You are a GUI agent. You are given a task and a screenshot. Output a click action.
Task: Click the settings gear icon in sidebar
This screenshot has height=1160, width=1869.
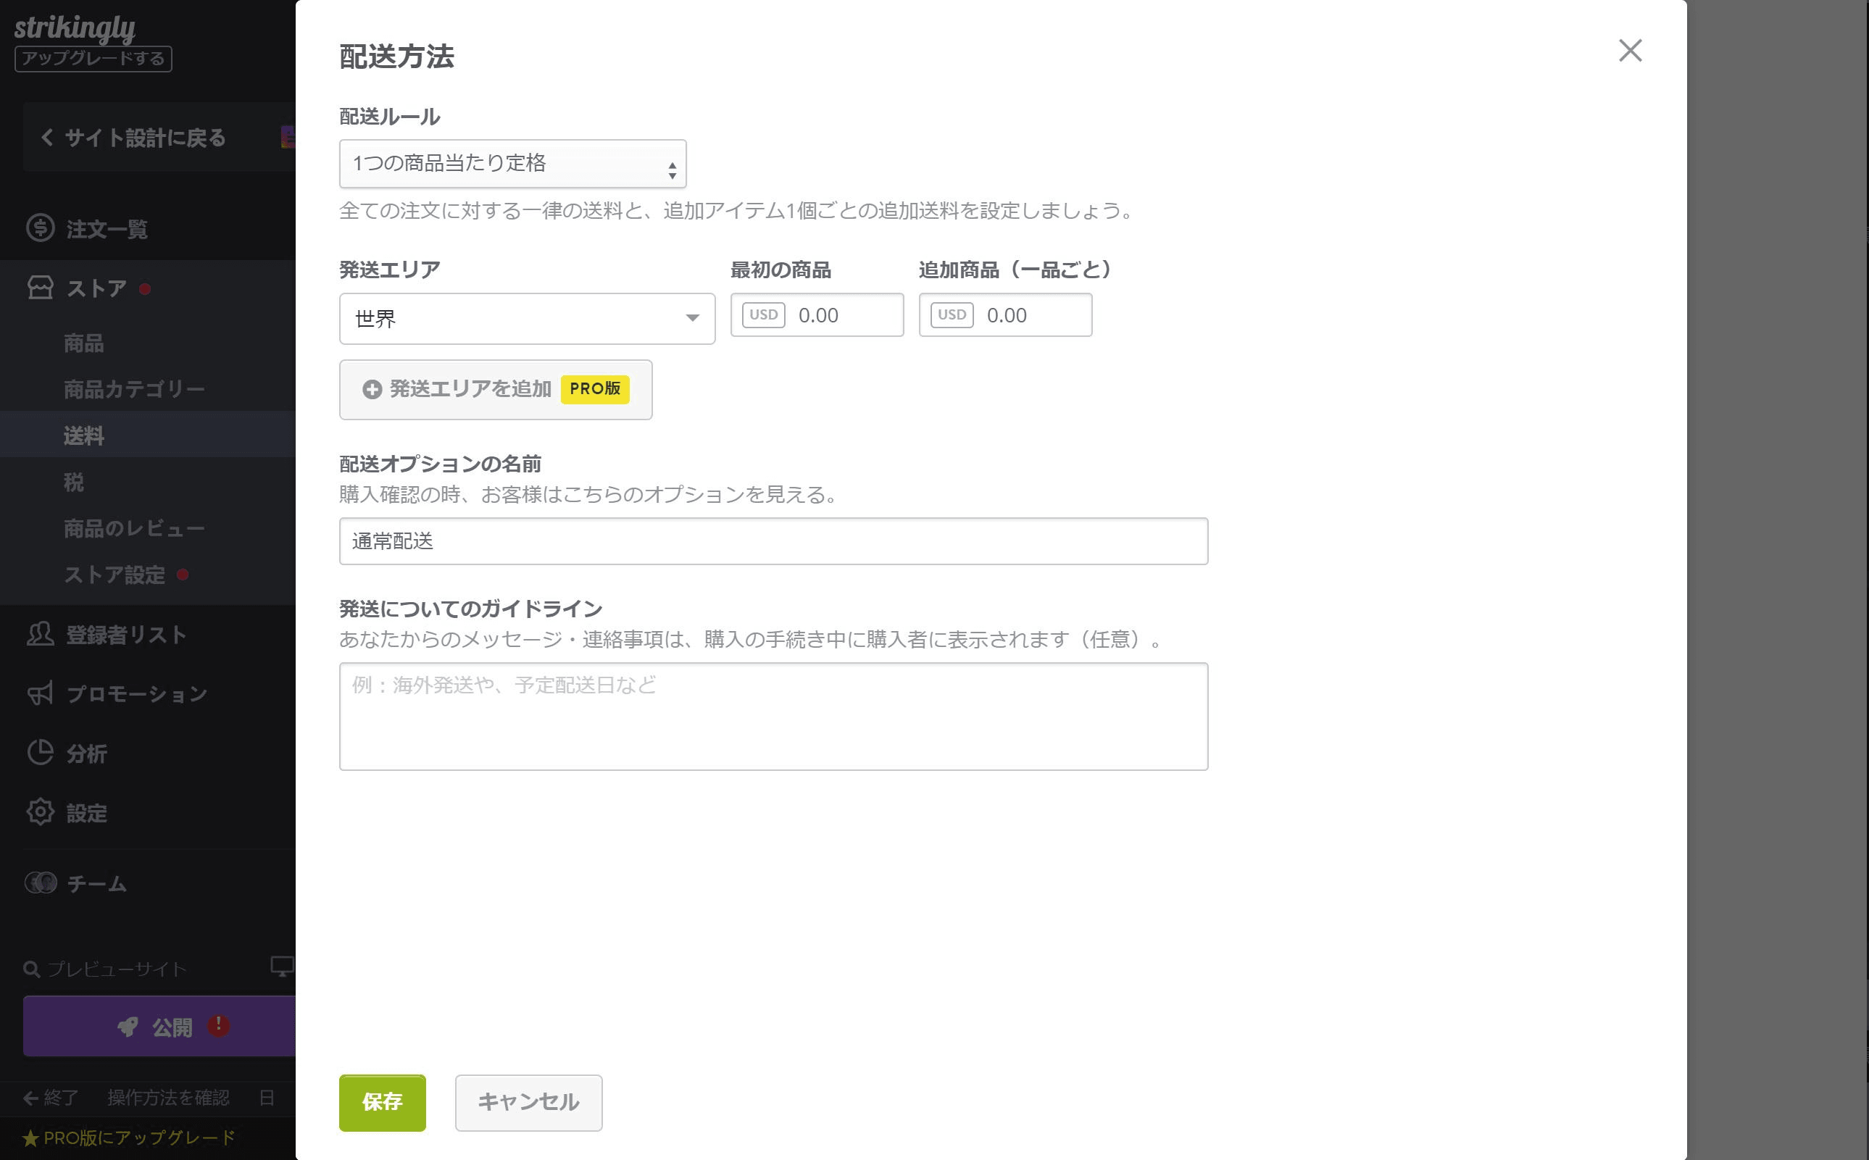click(40, 811)
